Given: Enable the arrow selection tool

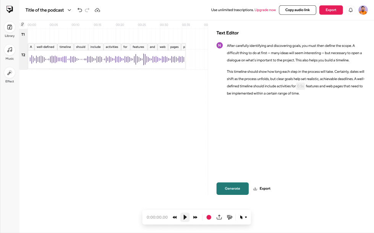Looking at the screenshot, I should point(241,217).
